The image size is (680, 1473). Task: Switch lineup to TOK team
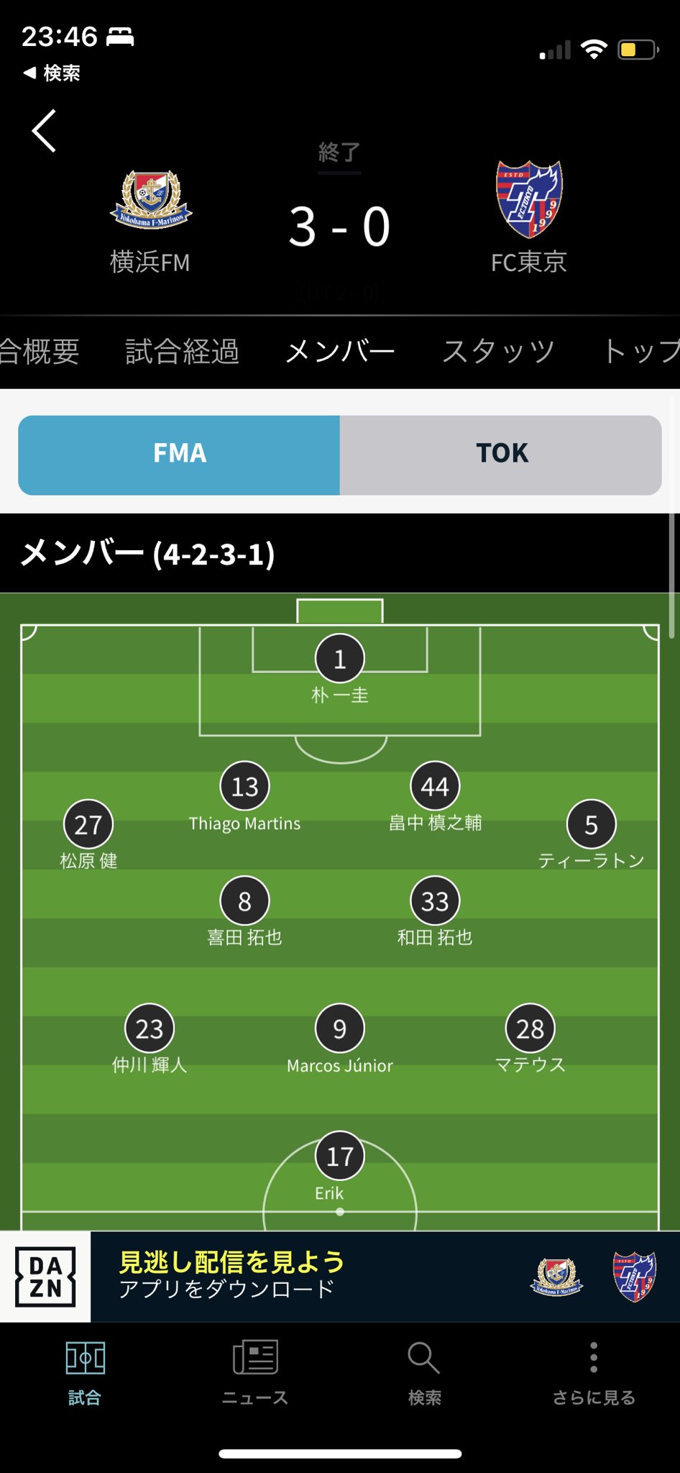click(x=501, y=455)
